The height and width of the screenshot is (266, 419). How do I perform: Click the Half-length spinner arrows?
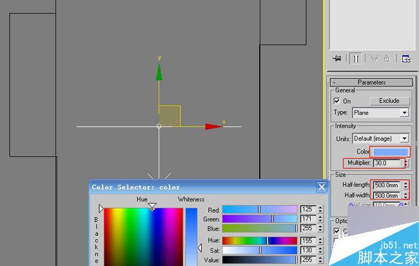coord(405,185)
